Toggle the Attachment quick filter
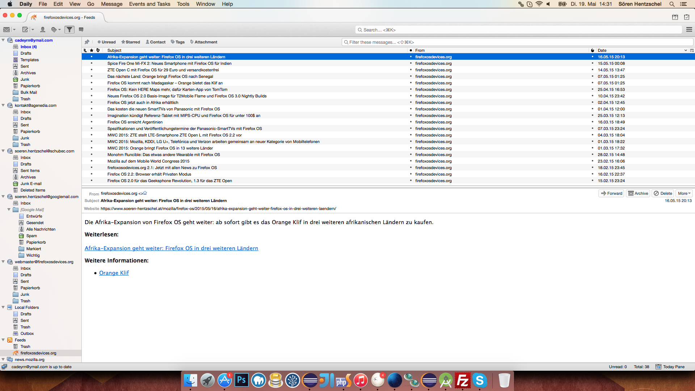The image size is (695, 391). pyautogui.click(x=203, y=42)
